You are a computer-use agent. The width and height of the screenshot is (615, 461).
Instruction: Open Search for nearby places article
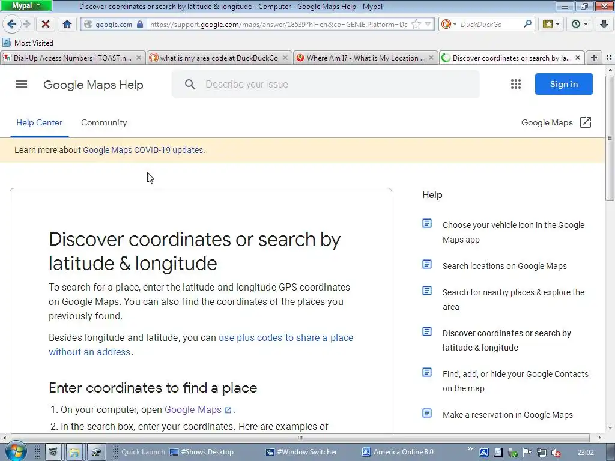click(x=514, y=300)
